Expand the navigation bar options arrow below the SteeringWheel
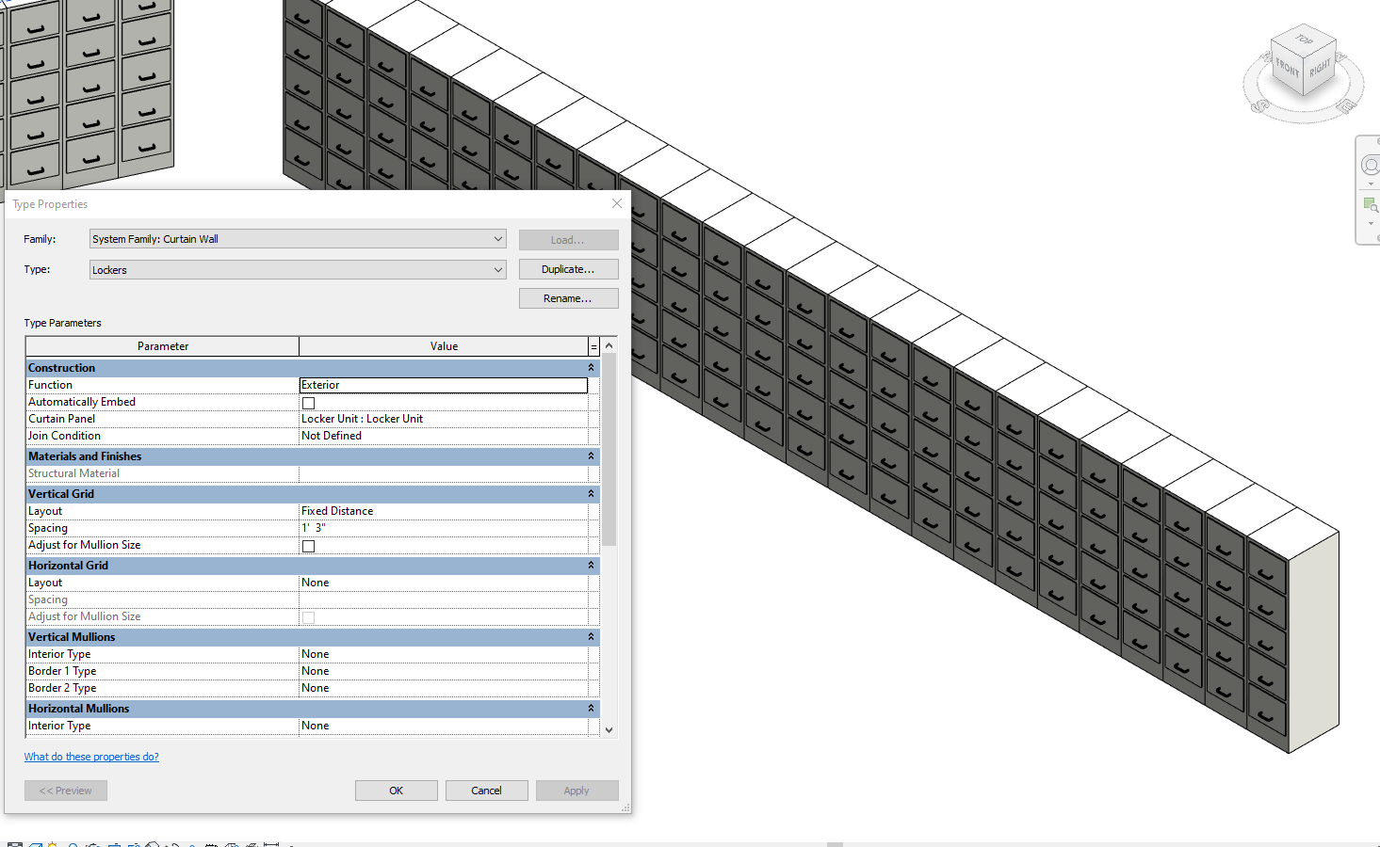1380x847 pixels. 1370,184
